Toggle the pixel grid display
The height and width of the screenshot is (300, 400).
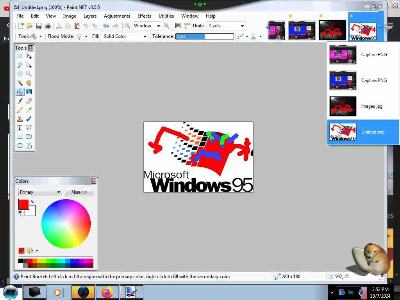point(178,26)
